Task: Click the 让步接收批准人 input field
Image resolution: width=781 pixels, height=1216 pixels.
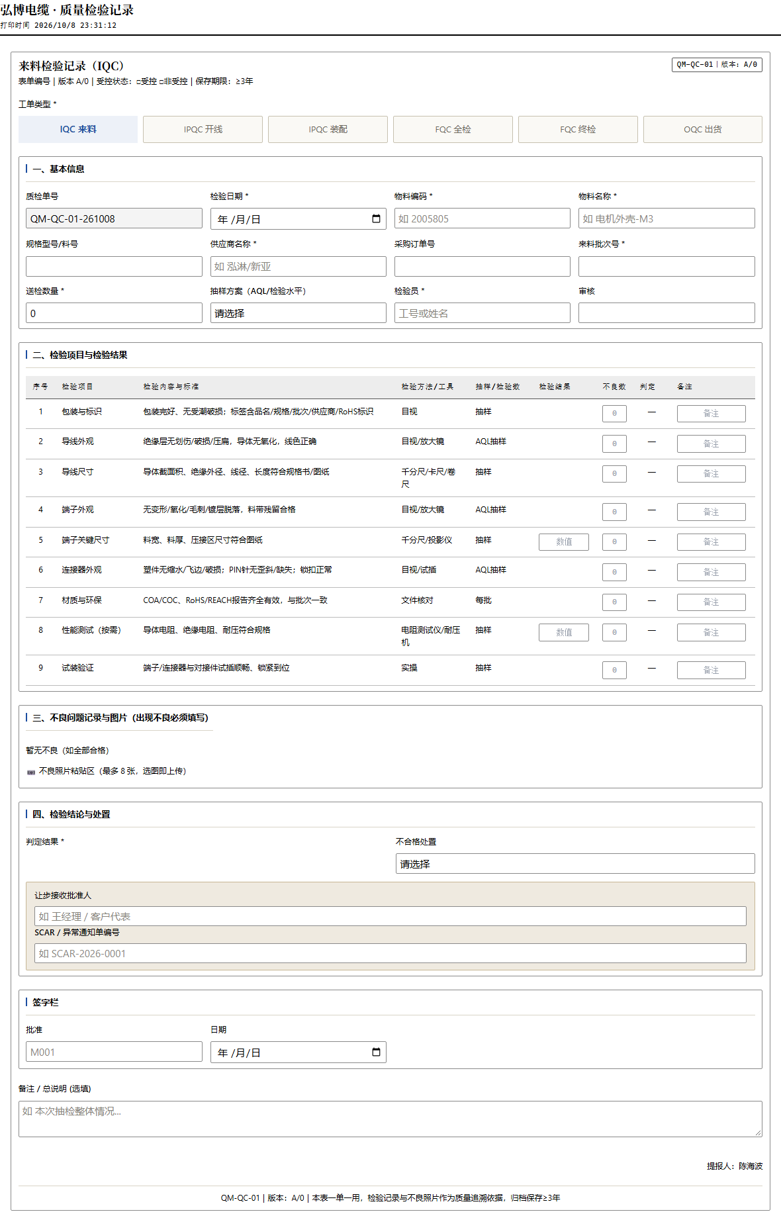Action: 390,916
